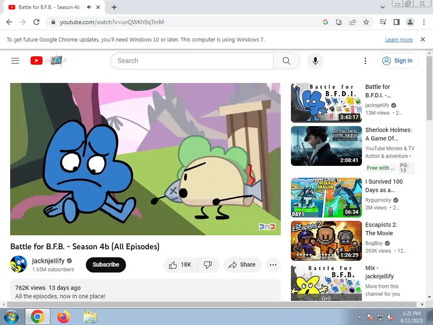Click Chrome icon in taskbar
This screenshot has width=433, height=325.
tap(38, 317)
